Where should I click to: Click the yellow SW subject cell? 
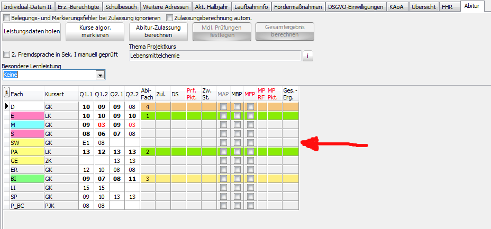coord(27,143)
